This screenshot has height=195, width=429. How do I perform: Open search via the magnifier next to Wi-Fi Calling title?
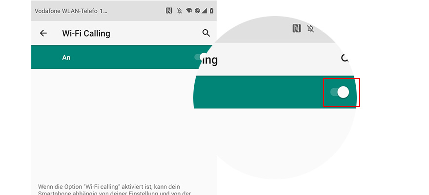click(206, 33)
